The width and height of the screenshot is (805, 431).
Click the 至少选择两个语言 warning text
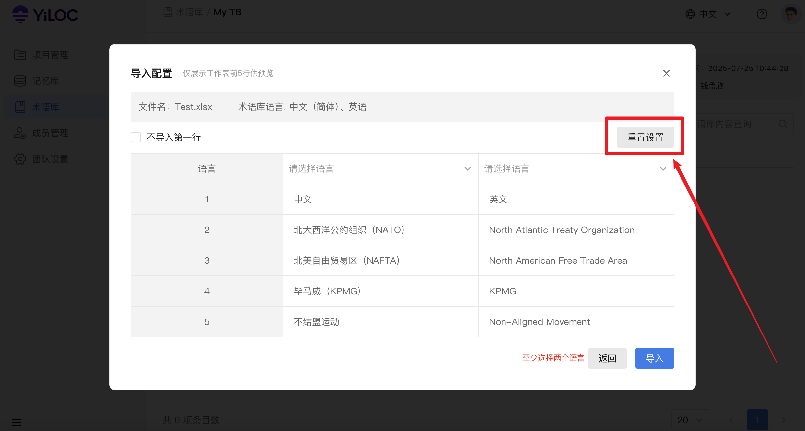pos(553,358)
